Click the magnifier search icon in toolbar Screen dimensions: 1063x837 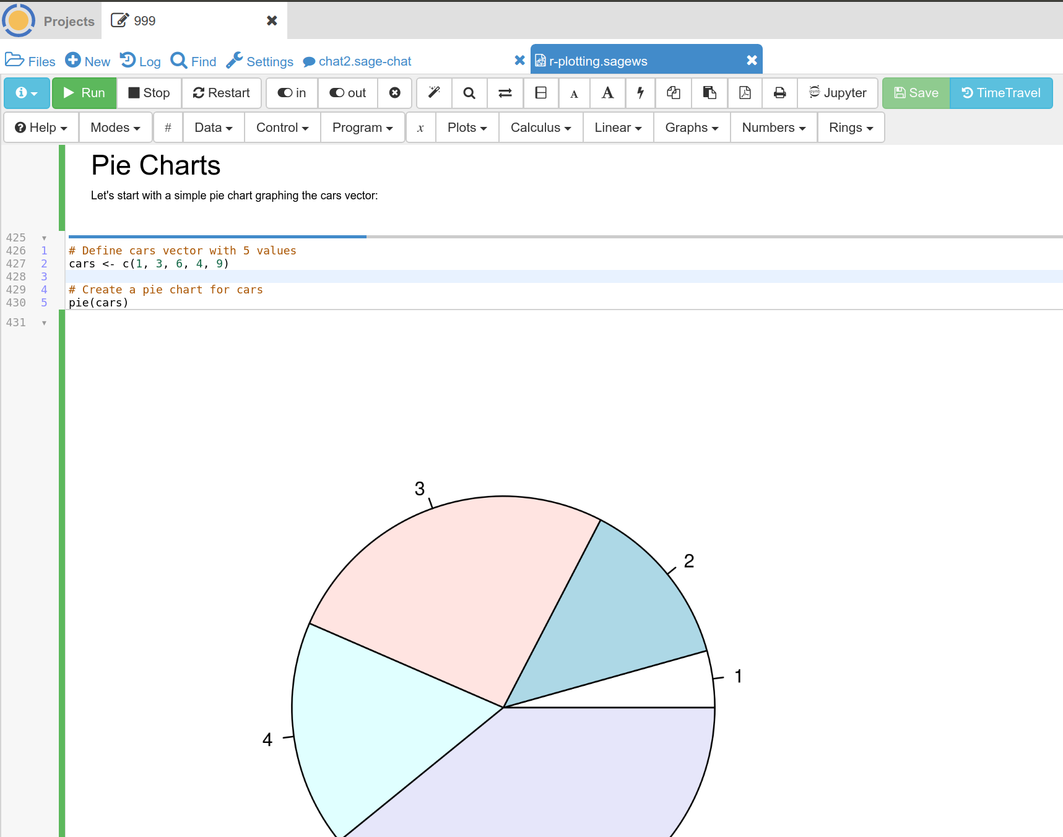click(x=469, y=93)
